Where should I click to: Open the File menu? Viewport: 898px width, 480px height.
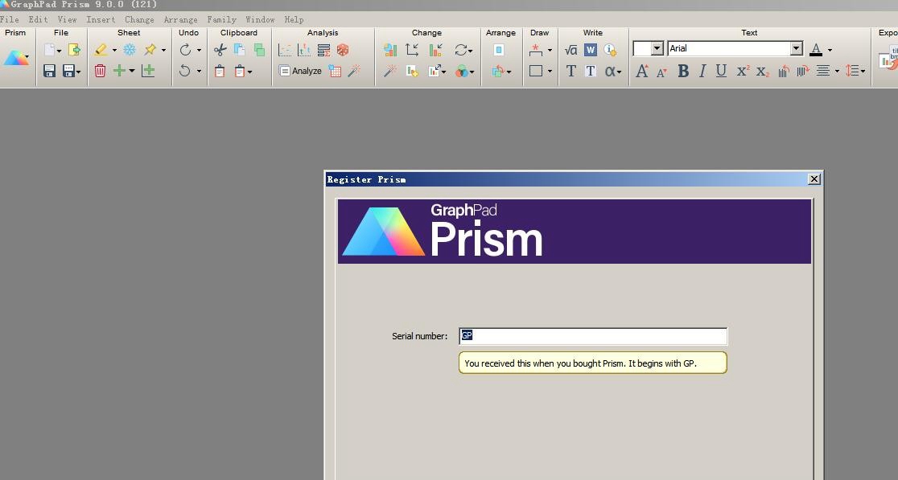(x=10, y=19)
